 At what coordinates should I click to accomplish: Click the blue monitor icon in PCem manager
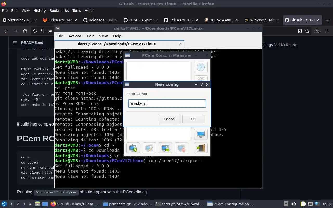[x=201, y=134]
